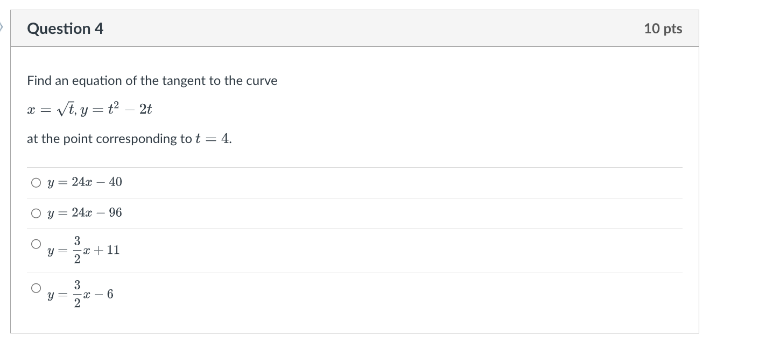Select the answer y = (3/2)x + 11
Viewport: 773px width, 342px height.
pyautogui.click(x=36, y=244)
